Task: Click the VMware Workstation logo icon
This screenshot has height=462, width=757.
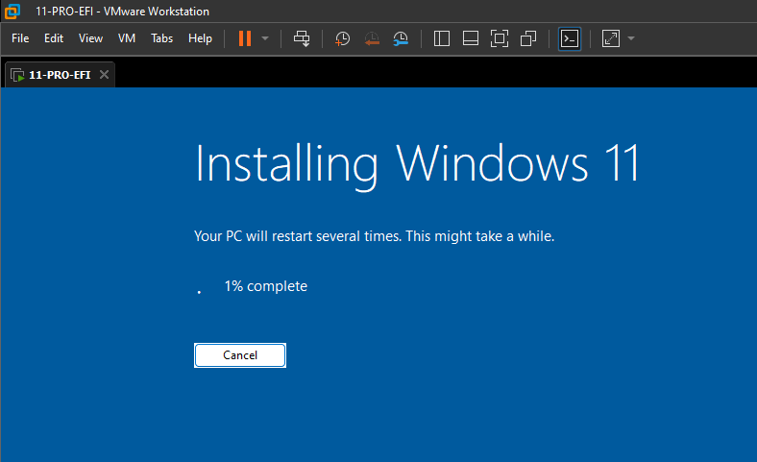Action: [x=12, y=11]
